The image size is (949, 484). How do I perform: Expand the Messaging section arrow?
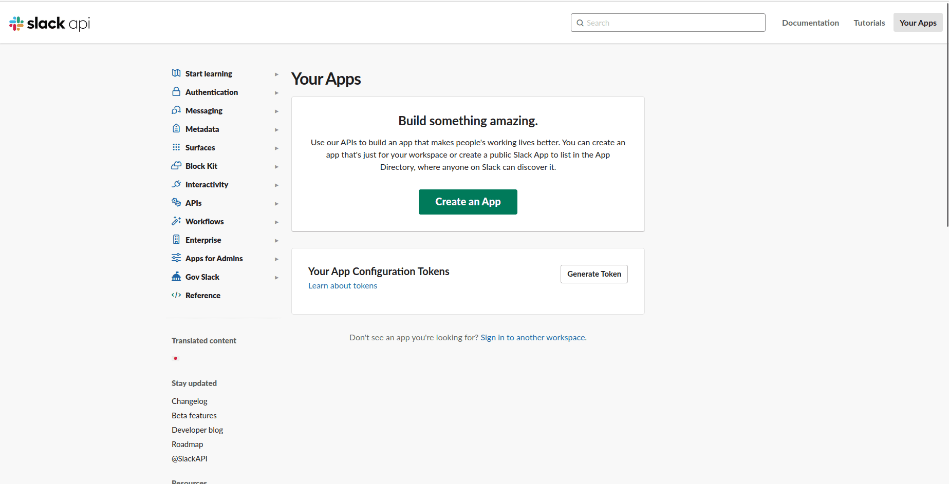pos(276,111)
